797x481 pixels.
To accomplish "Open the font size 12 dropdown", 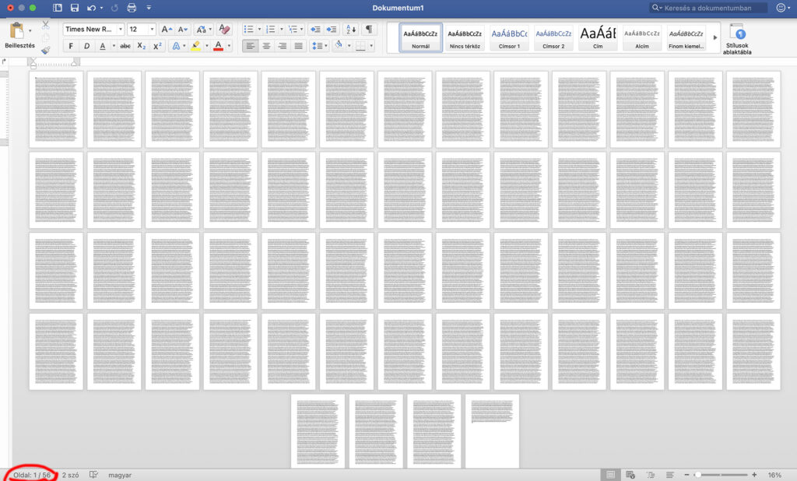I will (142, 29).
